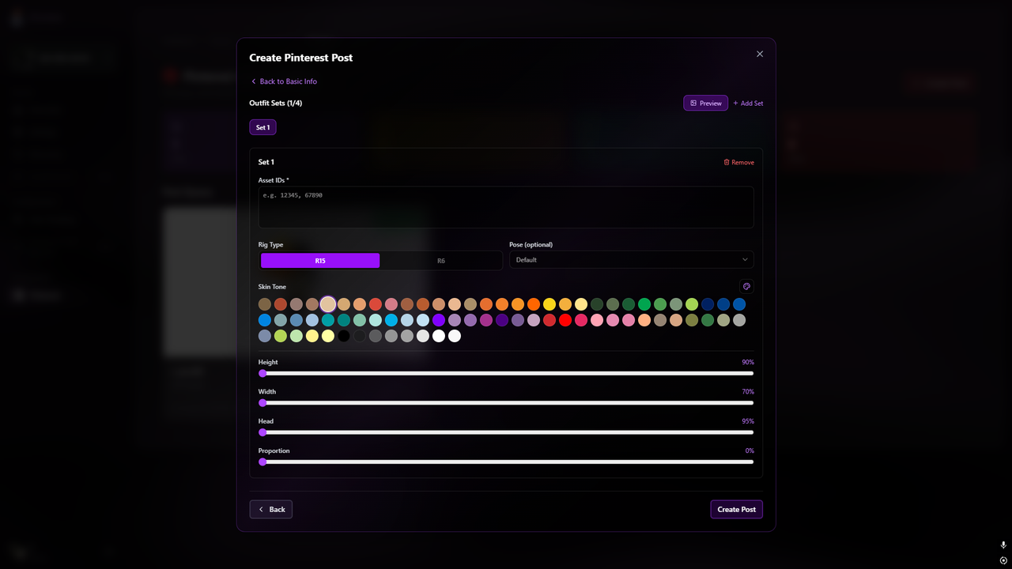The width and height of the screenshot is (1012, 569).
Task: Click the Outfit Sets (1/4) heading
Action: tap(276, 104)
